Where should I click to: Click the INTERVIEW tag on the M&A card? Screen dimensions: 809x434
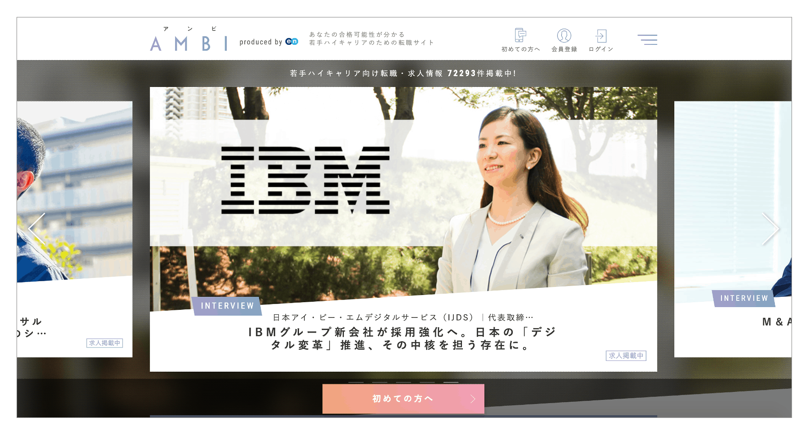click(744, 298)
